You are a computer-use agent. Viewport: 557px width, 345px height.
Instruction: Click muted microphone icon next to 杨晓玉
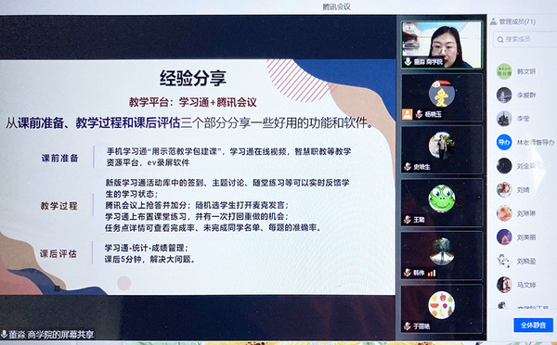pyautogui.click(x=420, y=114)
